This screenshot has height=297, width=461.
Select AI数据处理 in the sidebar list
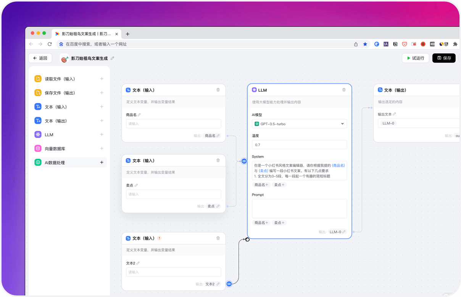pos(55,163)
